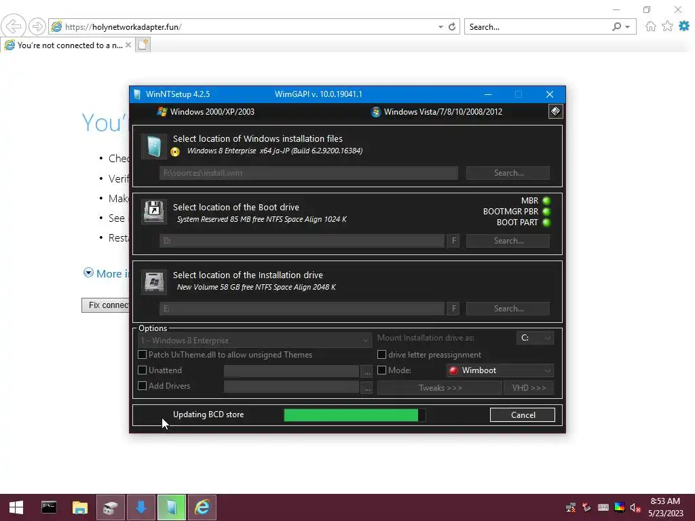Open the Mount Installation drive letter C: dropdown
Viewport: 695px width, 521px height.
click(x=535, y=338)
